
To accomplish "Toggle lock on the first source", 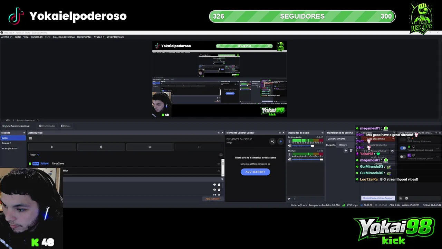I will pos(219,185).
